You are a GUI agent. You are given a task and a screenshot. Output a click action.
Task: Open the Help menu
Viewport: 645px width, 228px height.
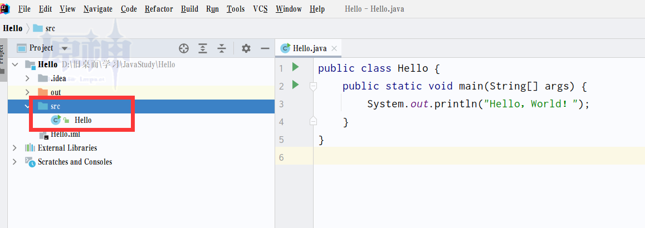click(x=317, y=9)
